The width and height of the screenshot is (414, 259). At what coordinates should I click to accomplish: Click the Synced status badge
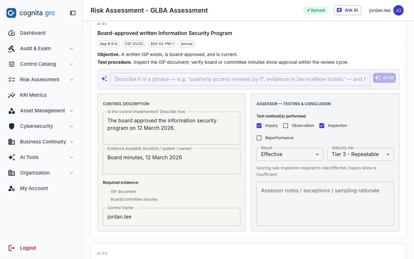coord(316,10)
